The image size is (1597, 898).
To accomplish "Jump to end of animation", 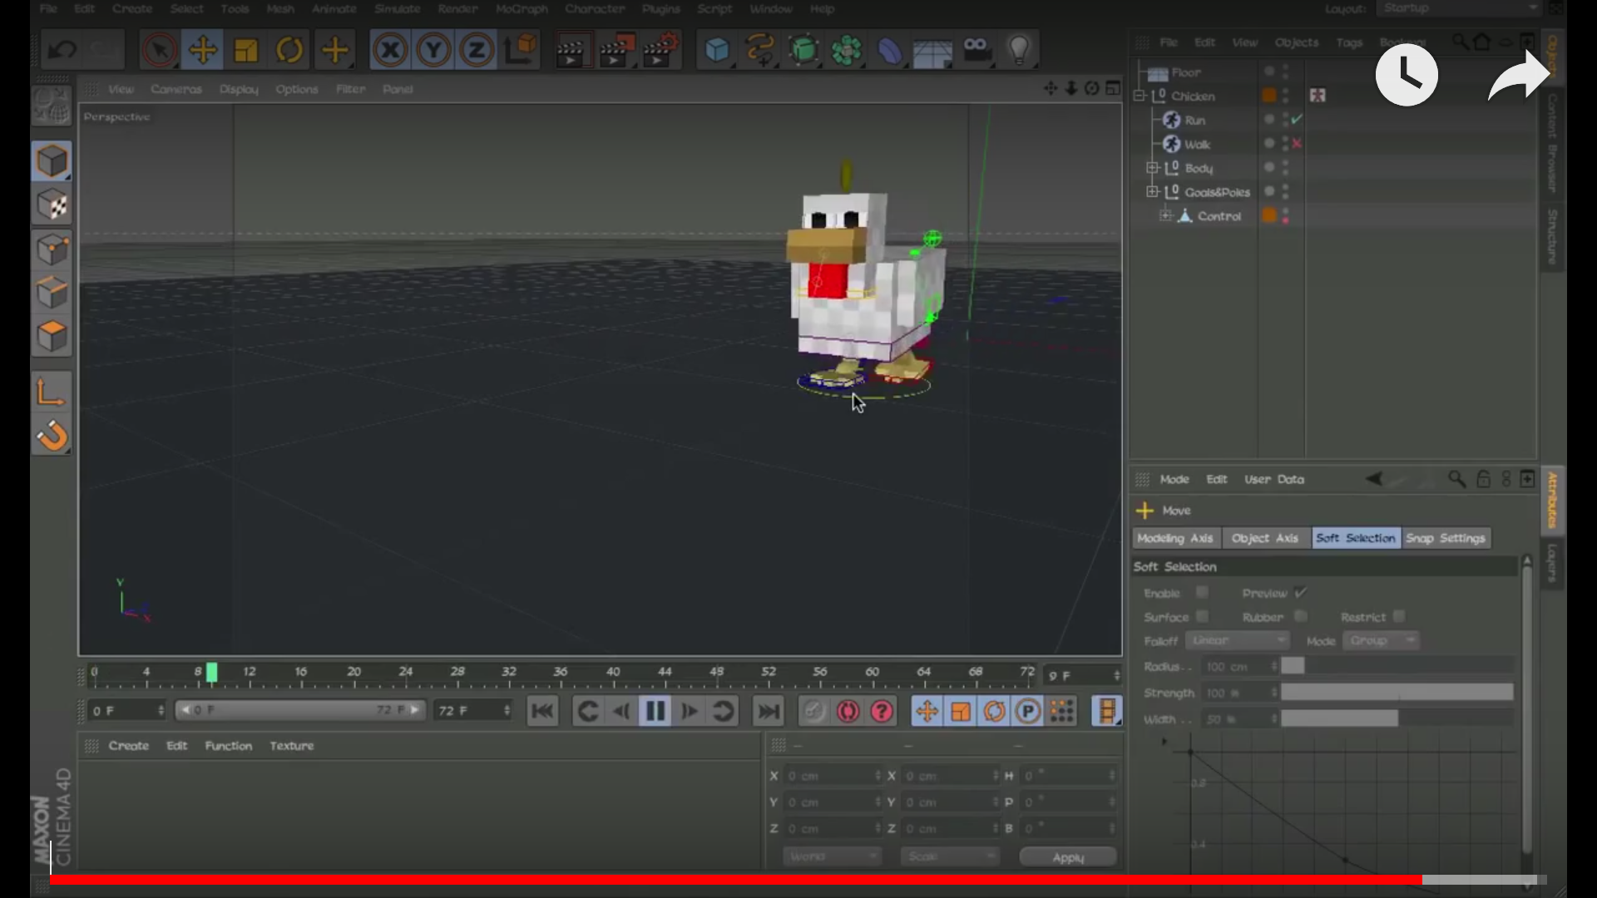I will tap(768, 712).
